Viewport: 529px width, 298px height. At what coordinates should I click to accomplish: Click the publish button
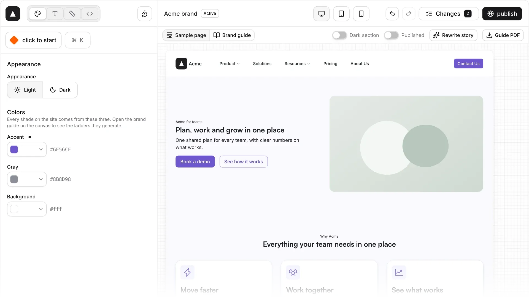click(x=502, y=14)
